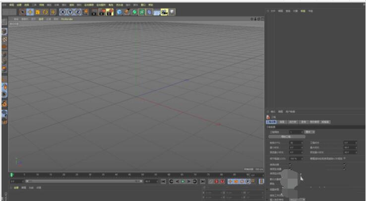Image resolution: width=366 pixels, height=201 pixels.
Task: Toggle the X axis lock
Action: click(x=63, y=11)
